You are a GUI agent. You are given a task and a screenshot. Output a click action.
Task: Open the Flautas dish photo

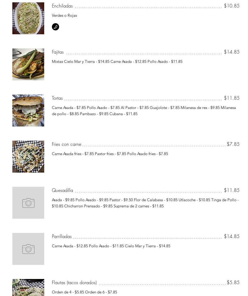[28, 287]
